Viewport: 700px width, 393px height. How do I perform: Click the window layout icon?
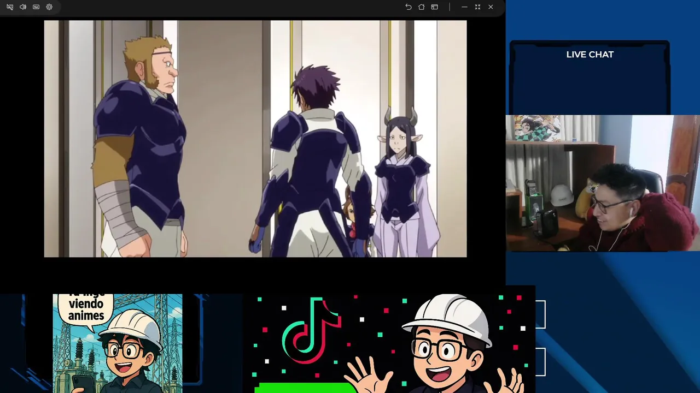tap(435, 7)
